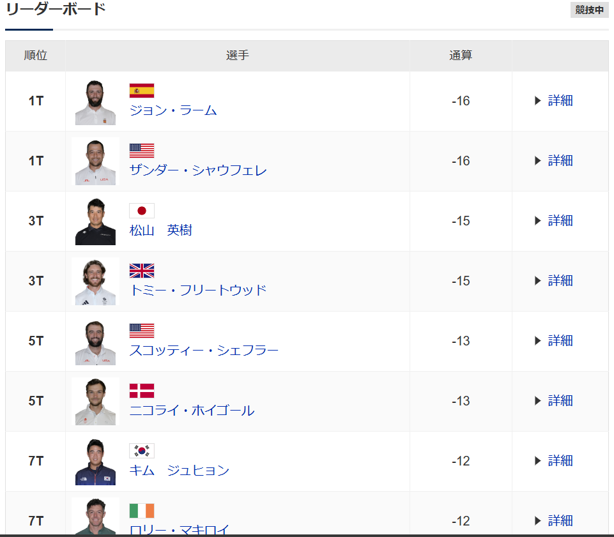Click the Spain flag icon

click(x=142, y=91)
